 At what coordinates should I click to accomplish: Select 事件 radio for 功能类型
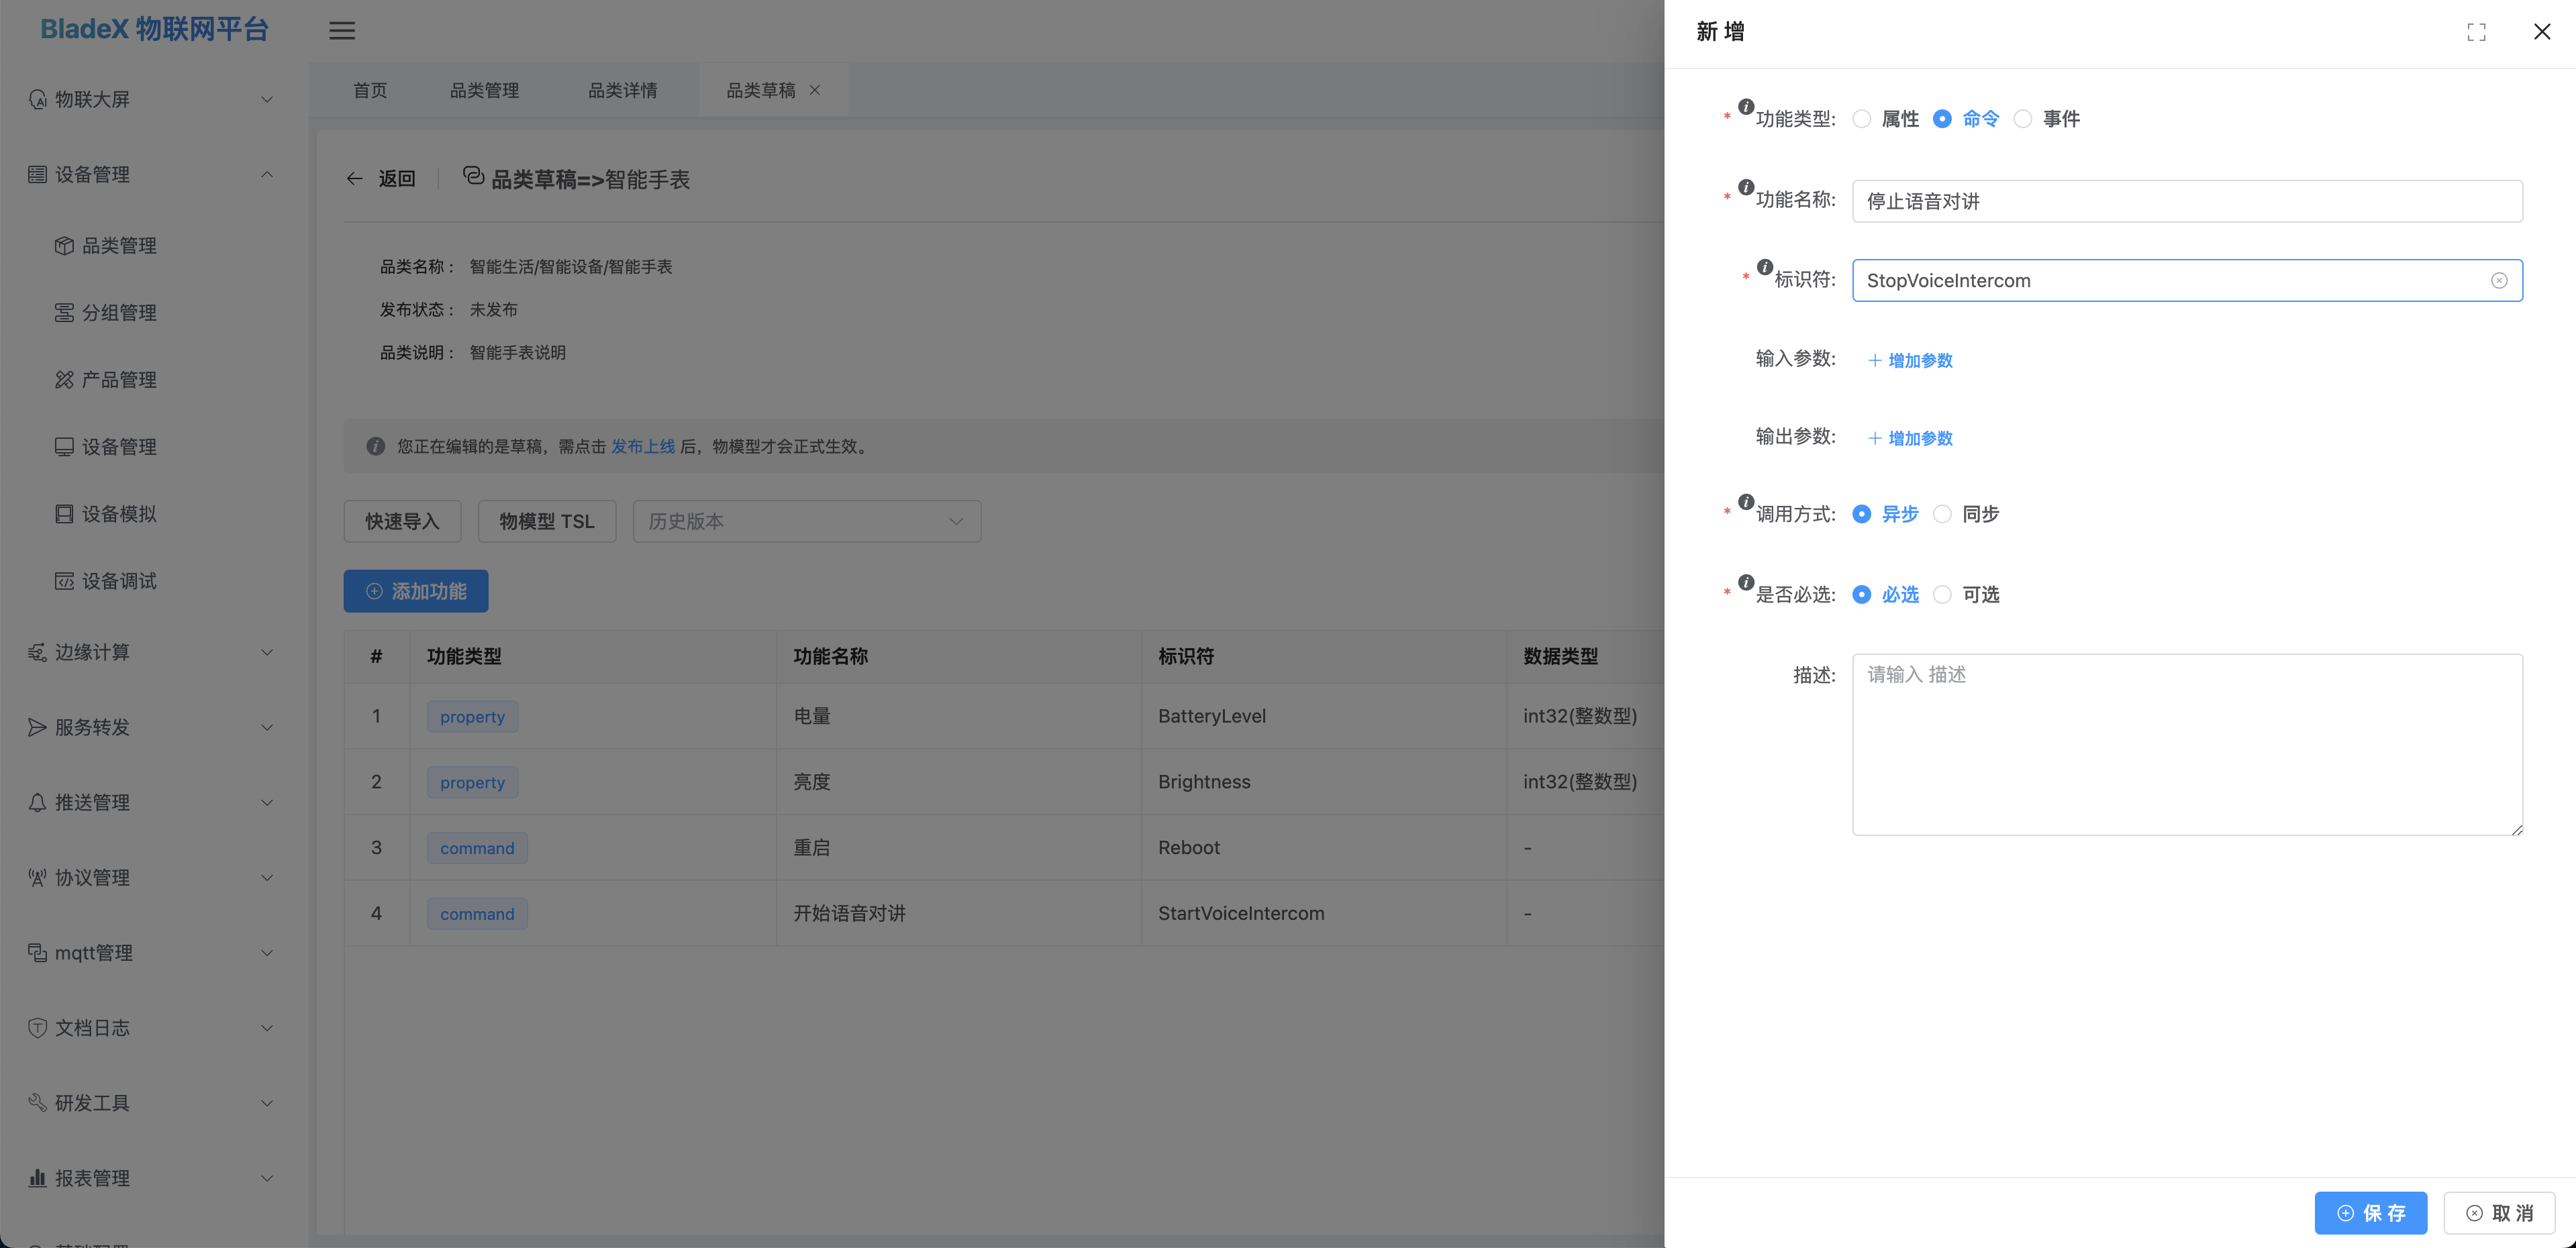[2022, 119]
